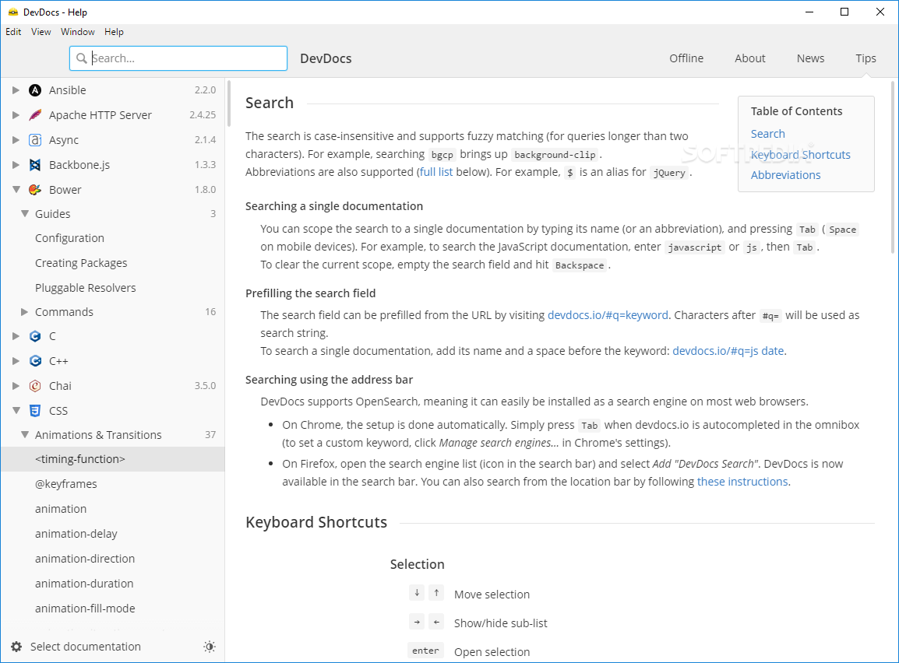The width and height of the screenshot is (899, 663).
Task: Click the Apache HTTP Server feather icon
Action: [35, 115]
